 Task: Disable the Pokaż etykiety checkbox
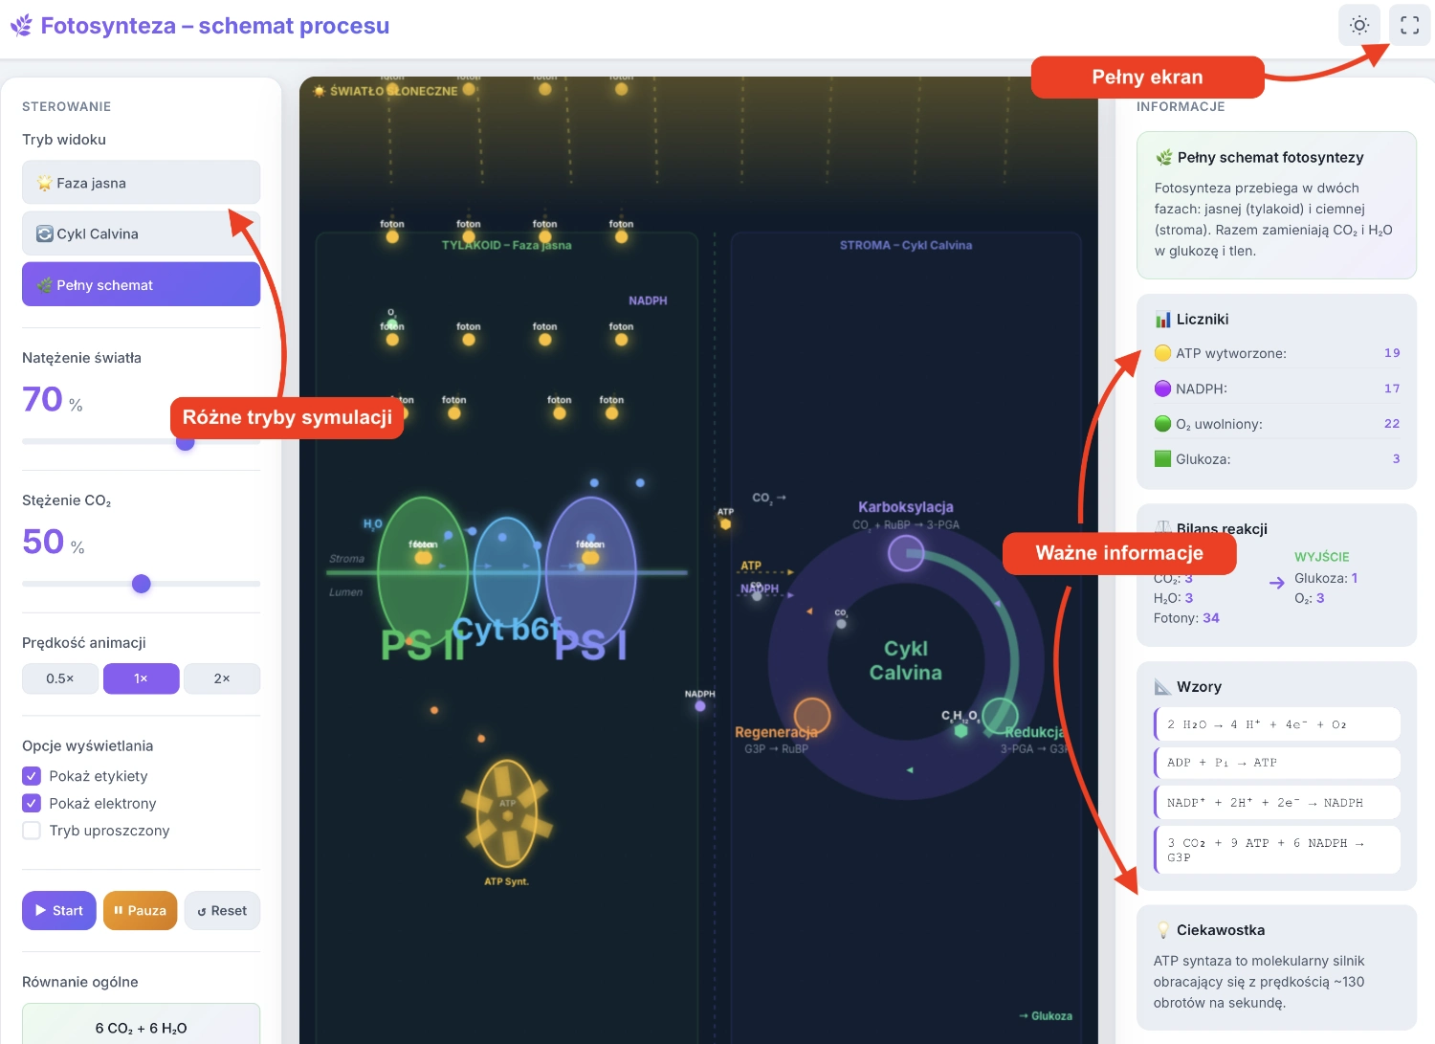32,776
